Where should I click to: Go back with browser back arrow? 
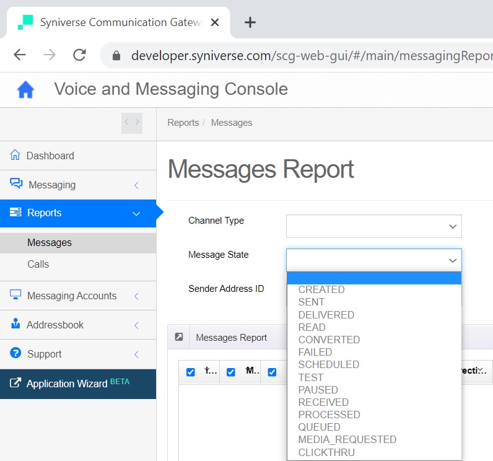(x=20, y=55)
